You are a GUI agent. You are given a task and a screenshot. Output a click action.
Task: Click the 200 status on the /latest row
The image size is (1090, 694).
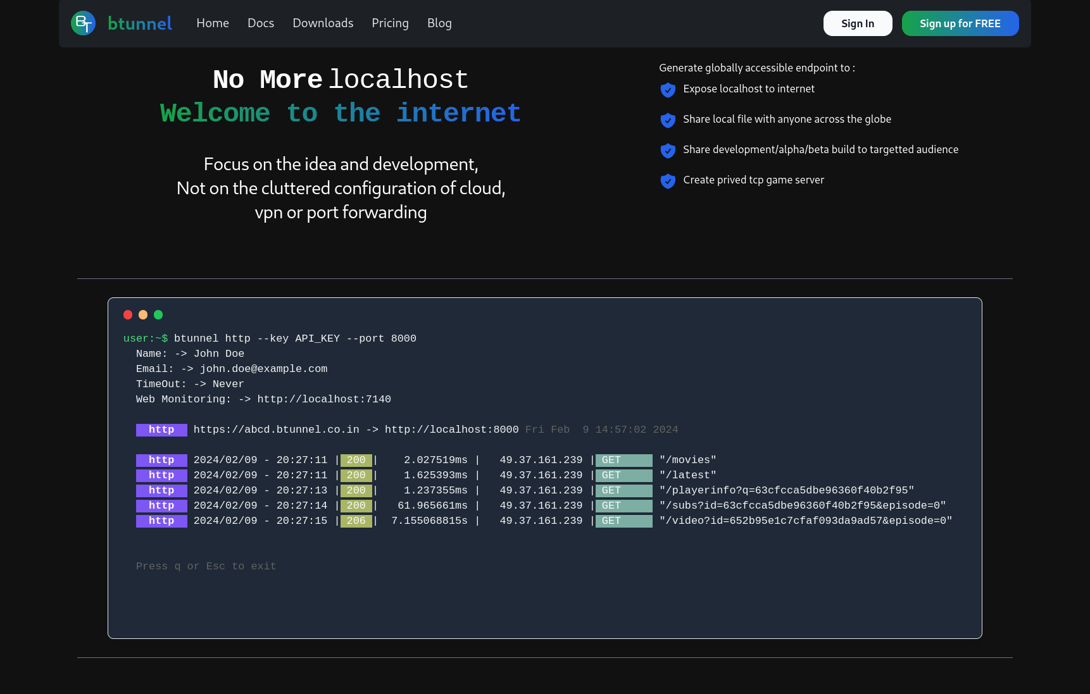tap(356, 476)
